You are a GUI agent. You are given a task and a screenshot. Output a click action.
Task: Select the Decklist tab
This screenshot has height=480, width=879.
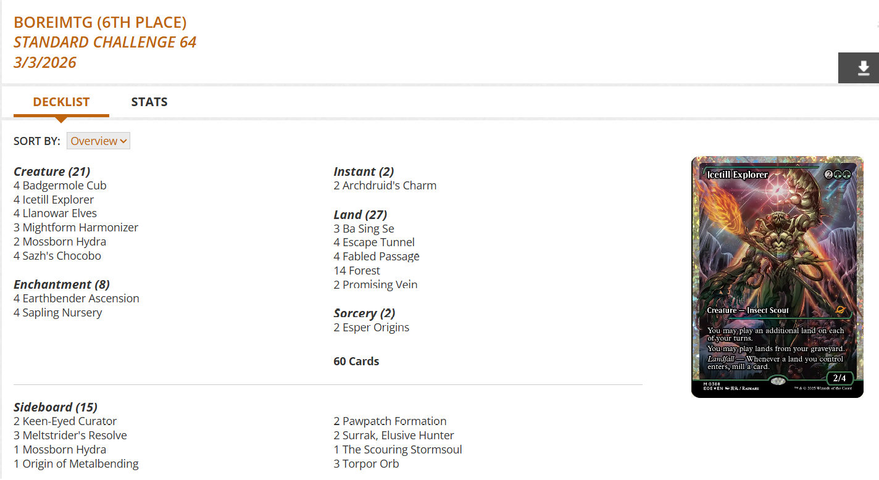61,102
